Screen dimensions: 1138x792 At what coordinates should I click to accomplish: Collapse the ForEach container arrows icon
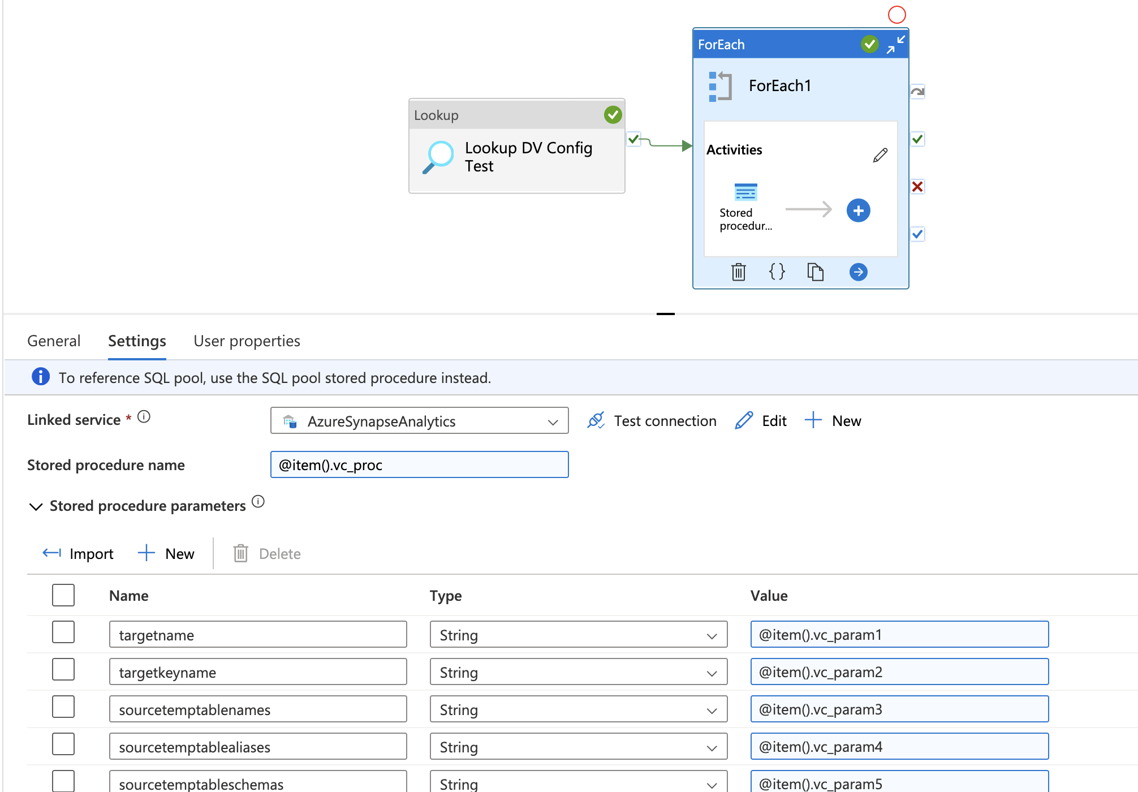pos(896,44)
